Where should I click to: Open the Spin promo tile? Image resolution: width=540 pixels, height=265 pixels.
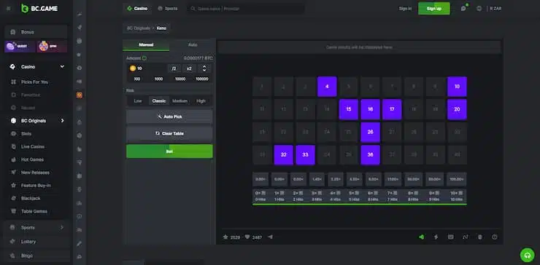click(x=52, y=46)
